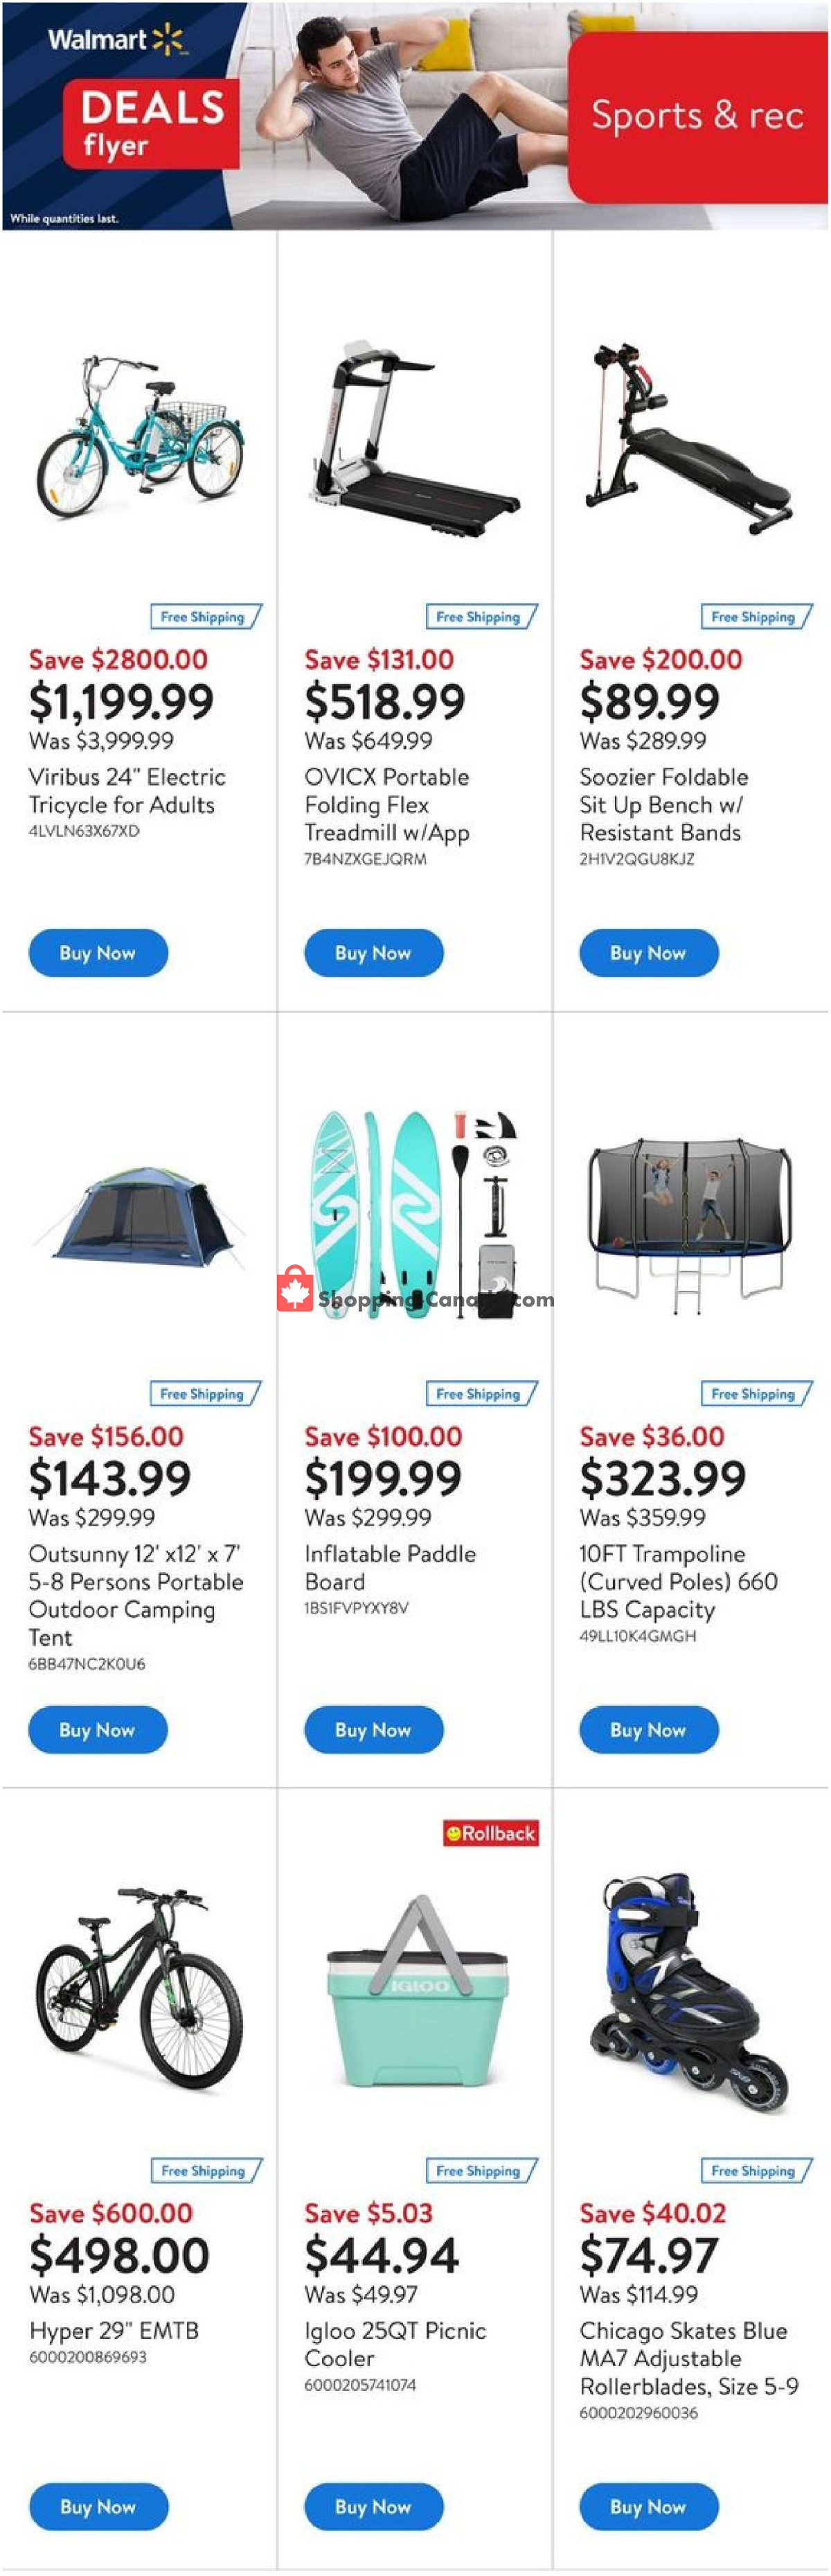Click the Free Shipping banner on the trampoline
The height and width of the screenshot is (2576, 831).
[753, 1394]
